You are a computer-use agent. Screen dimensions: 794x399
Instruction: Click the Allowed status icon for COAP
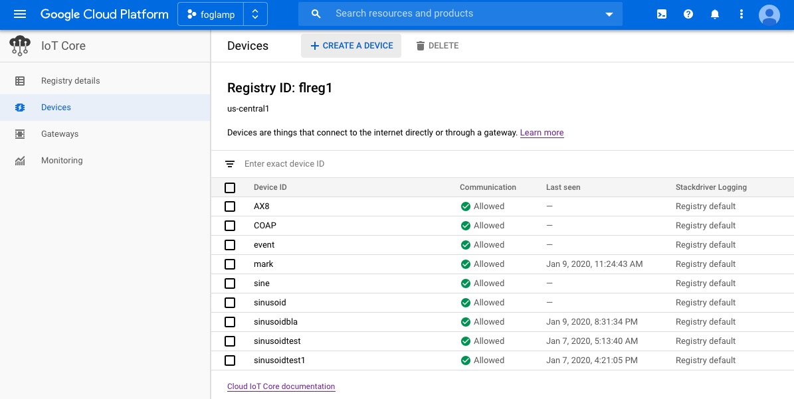(465, 226)
